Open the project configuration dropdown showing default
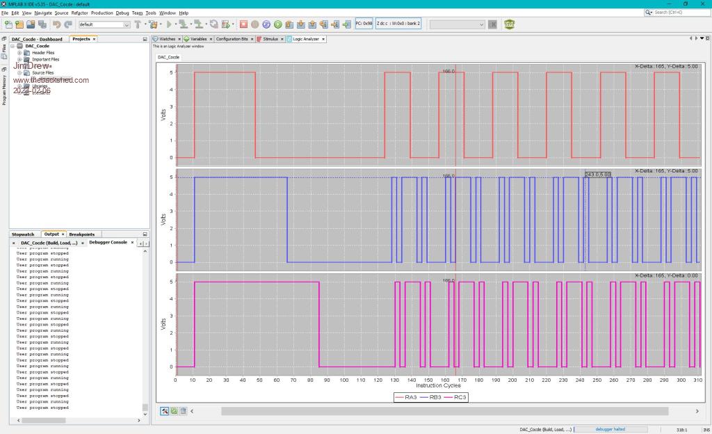The height and width of the screenshot is (434, 712). 104,24
